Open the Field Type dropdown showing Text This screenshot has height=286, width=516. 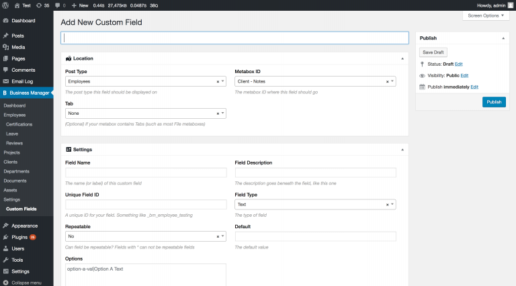315,204
